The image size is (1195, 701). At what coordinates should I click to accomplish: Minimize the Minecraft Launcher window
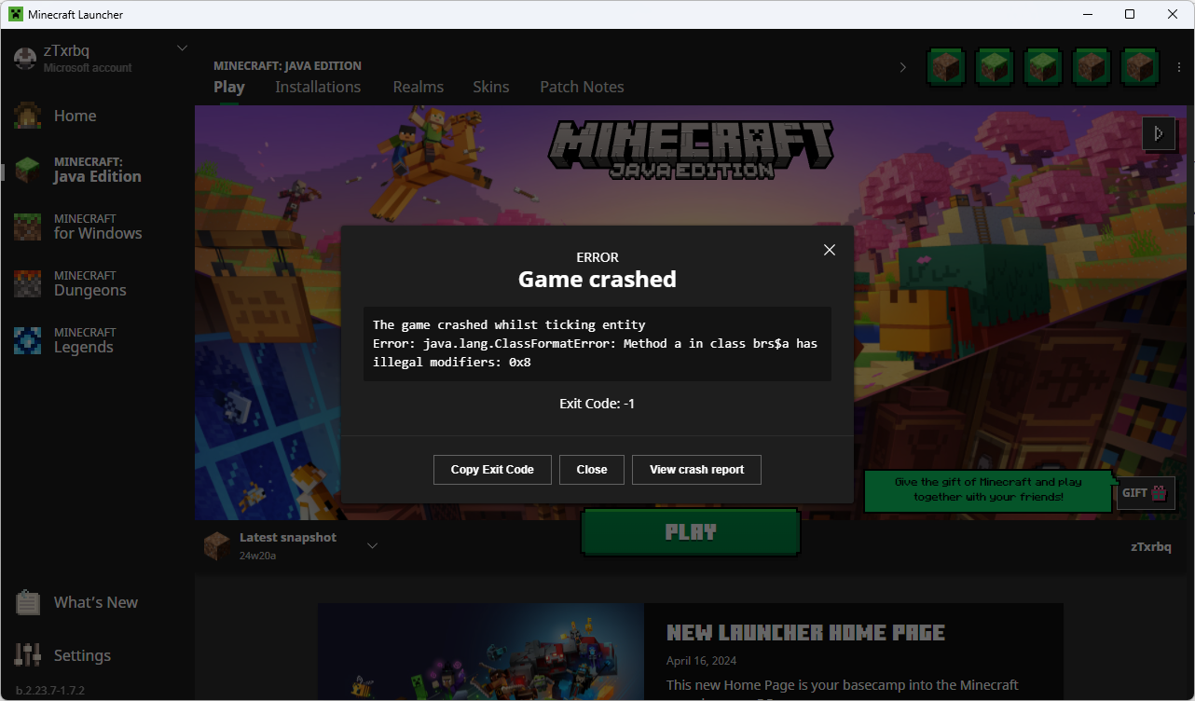pos(1087,14)
